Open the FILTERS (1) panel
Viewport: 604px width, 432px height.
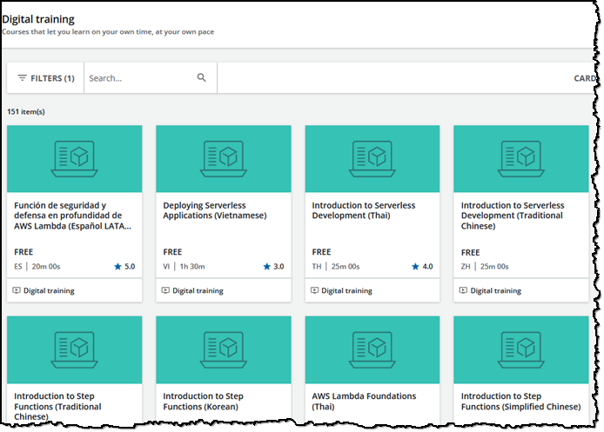(x=45, y=78)
